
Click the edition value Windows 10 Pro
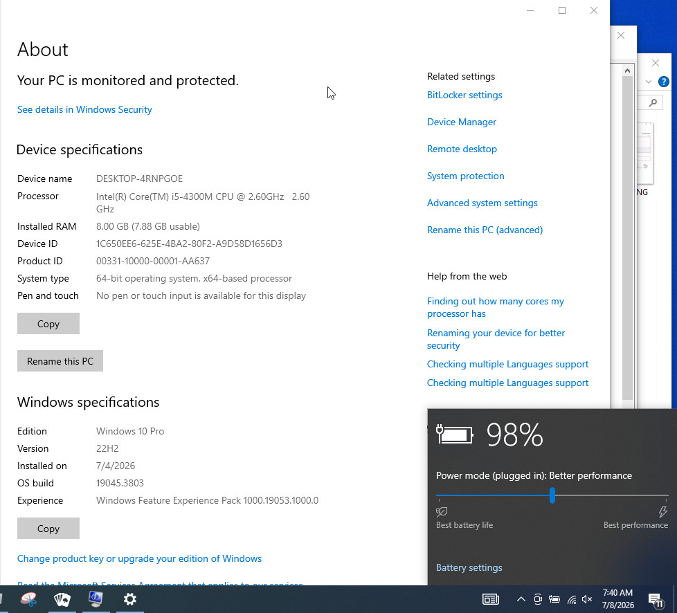(130, 431)
